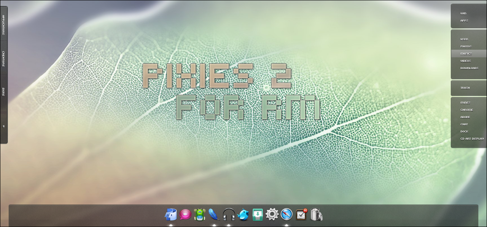
Task: Launch the pink video chat app
Action: point(185,215)
